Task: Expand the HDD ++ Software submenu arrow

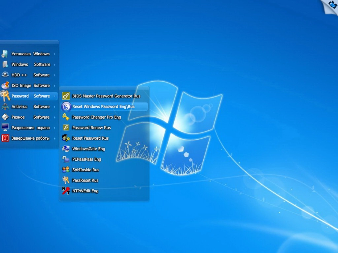Action: (x=55, y=75)
